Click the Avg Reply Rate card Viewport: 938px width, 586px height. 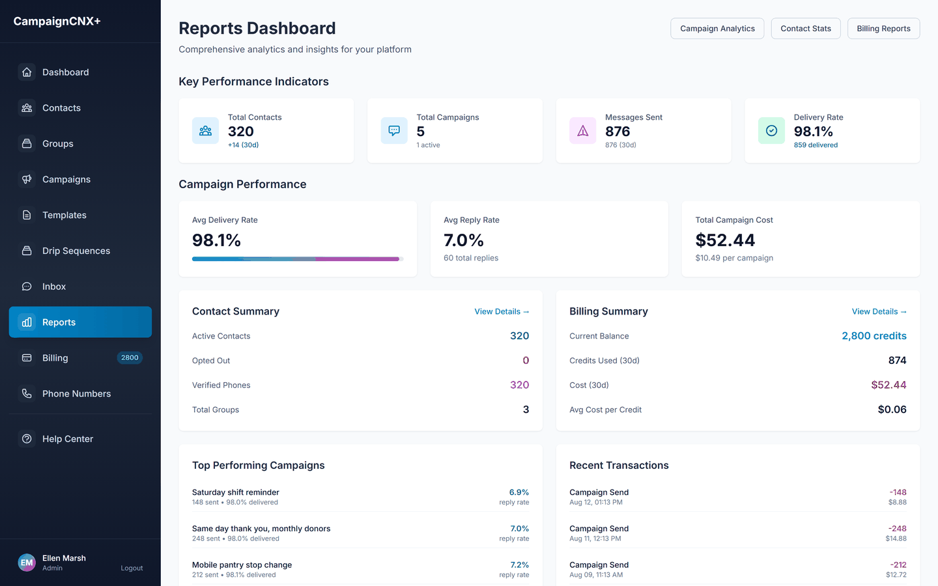[x=549, y=239]
